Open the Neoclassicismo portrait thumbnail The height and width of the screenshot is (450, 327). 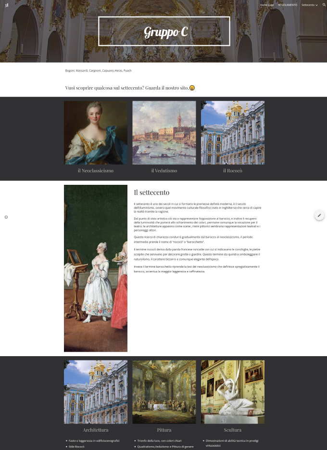96,132
